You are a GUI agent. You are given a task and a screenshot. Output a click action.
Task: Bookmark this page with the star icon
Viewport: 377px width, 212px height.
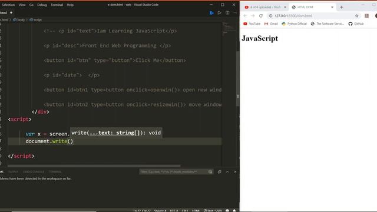[x=357, y=16]
